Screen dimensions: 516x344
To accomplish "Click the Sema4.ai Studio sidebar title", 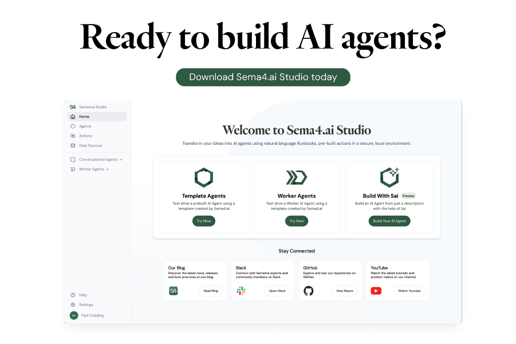I will point(93,107).
